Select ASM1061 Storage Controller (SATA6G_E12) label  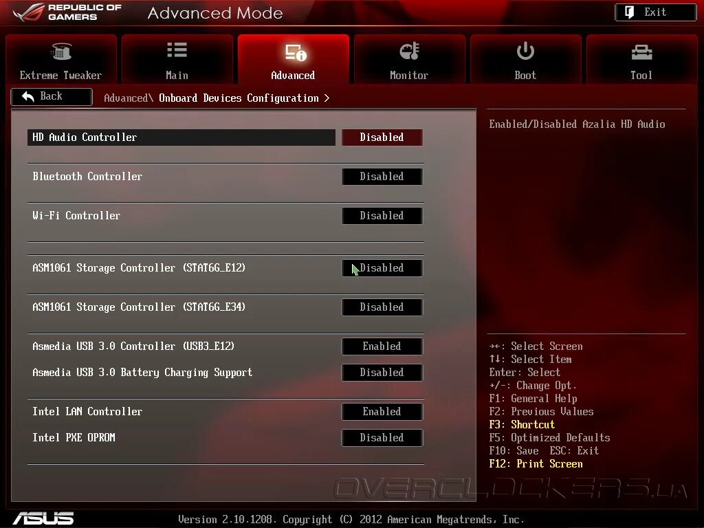(x=139, y=268)
